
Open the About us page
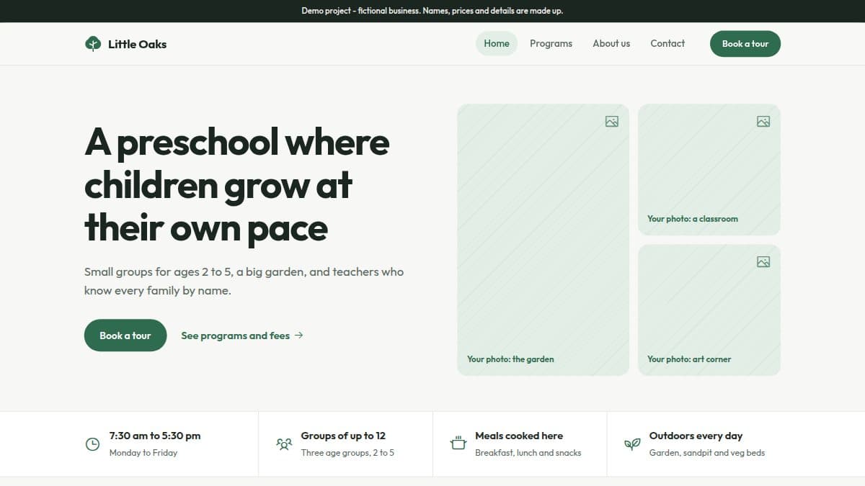click(x=611, y=43)
